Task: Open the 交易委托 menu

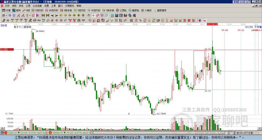Action: [70, 6]
